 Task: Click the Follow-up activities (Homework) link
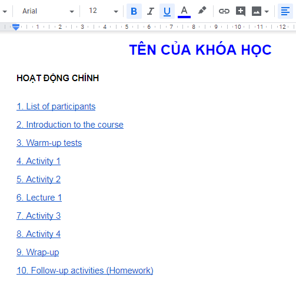[x=85, y=270]
